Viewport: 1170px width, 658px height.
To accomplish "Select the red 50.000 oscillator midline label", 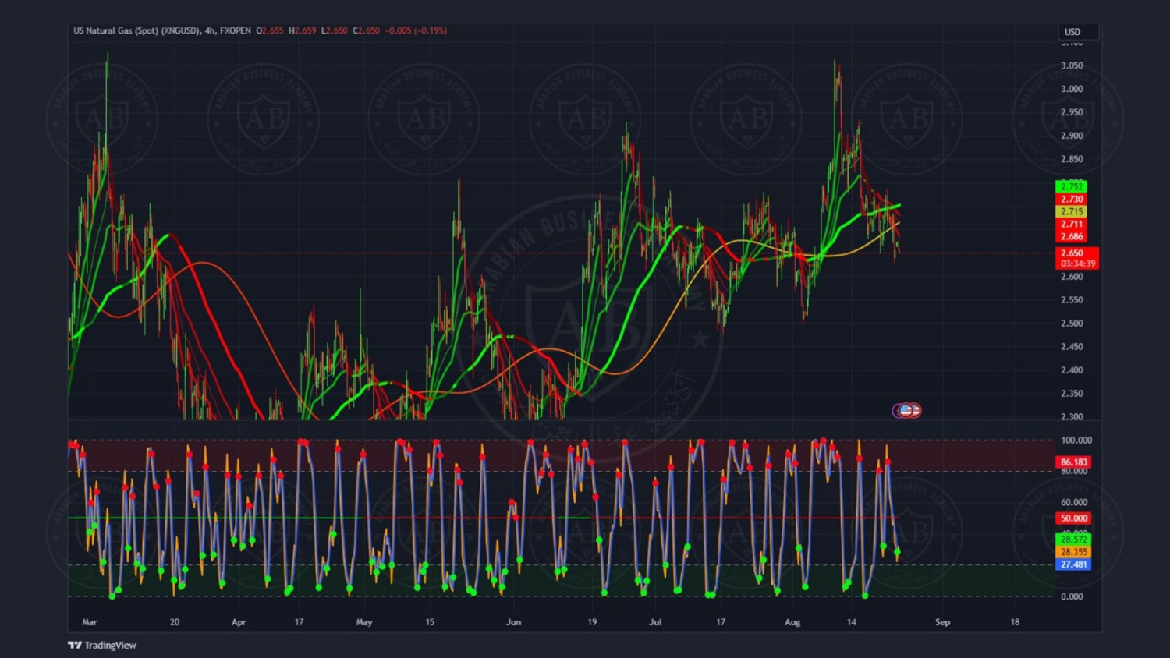I will pyautogui.click(x=1073, y=518).
